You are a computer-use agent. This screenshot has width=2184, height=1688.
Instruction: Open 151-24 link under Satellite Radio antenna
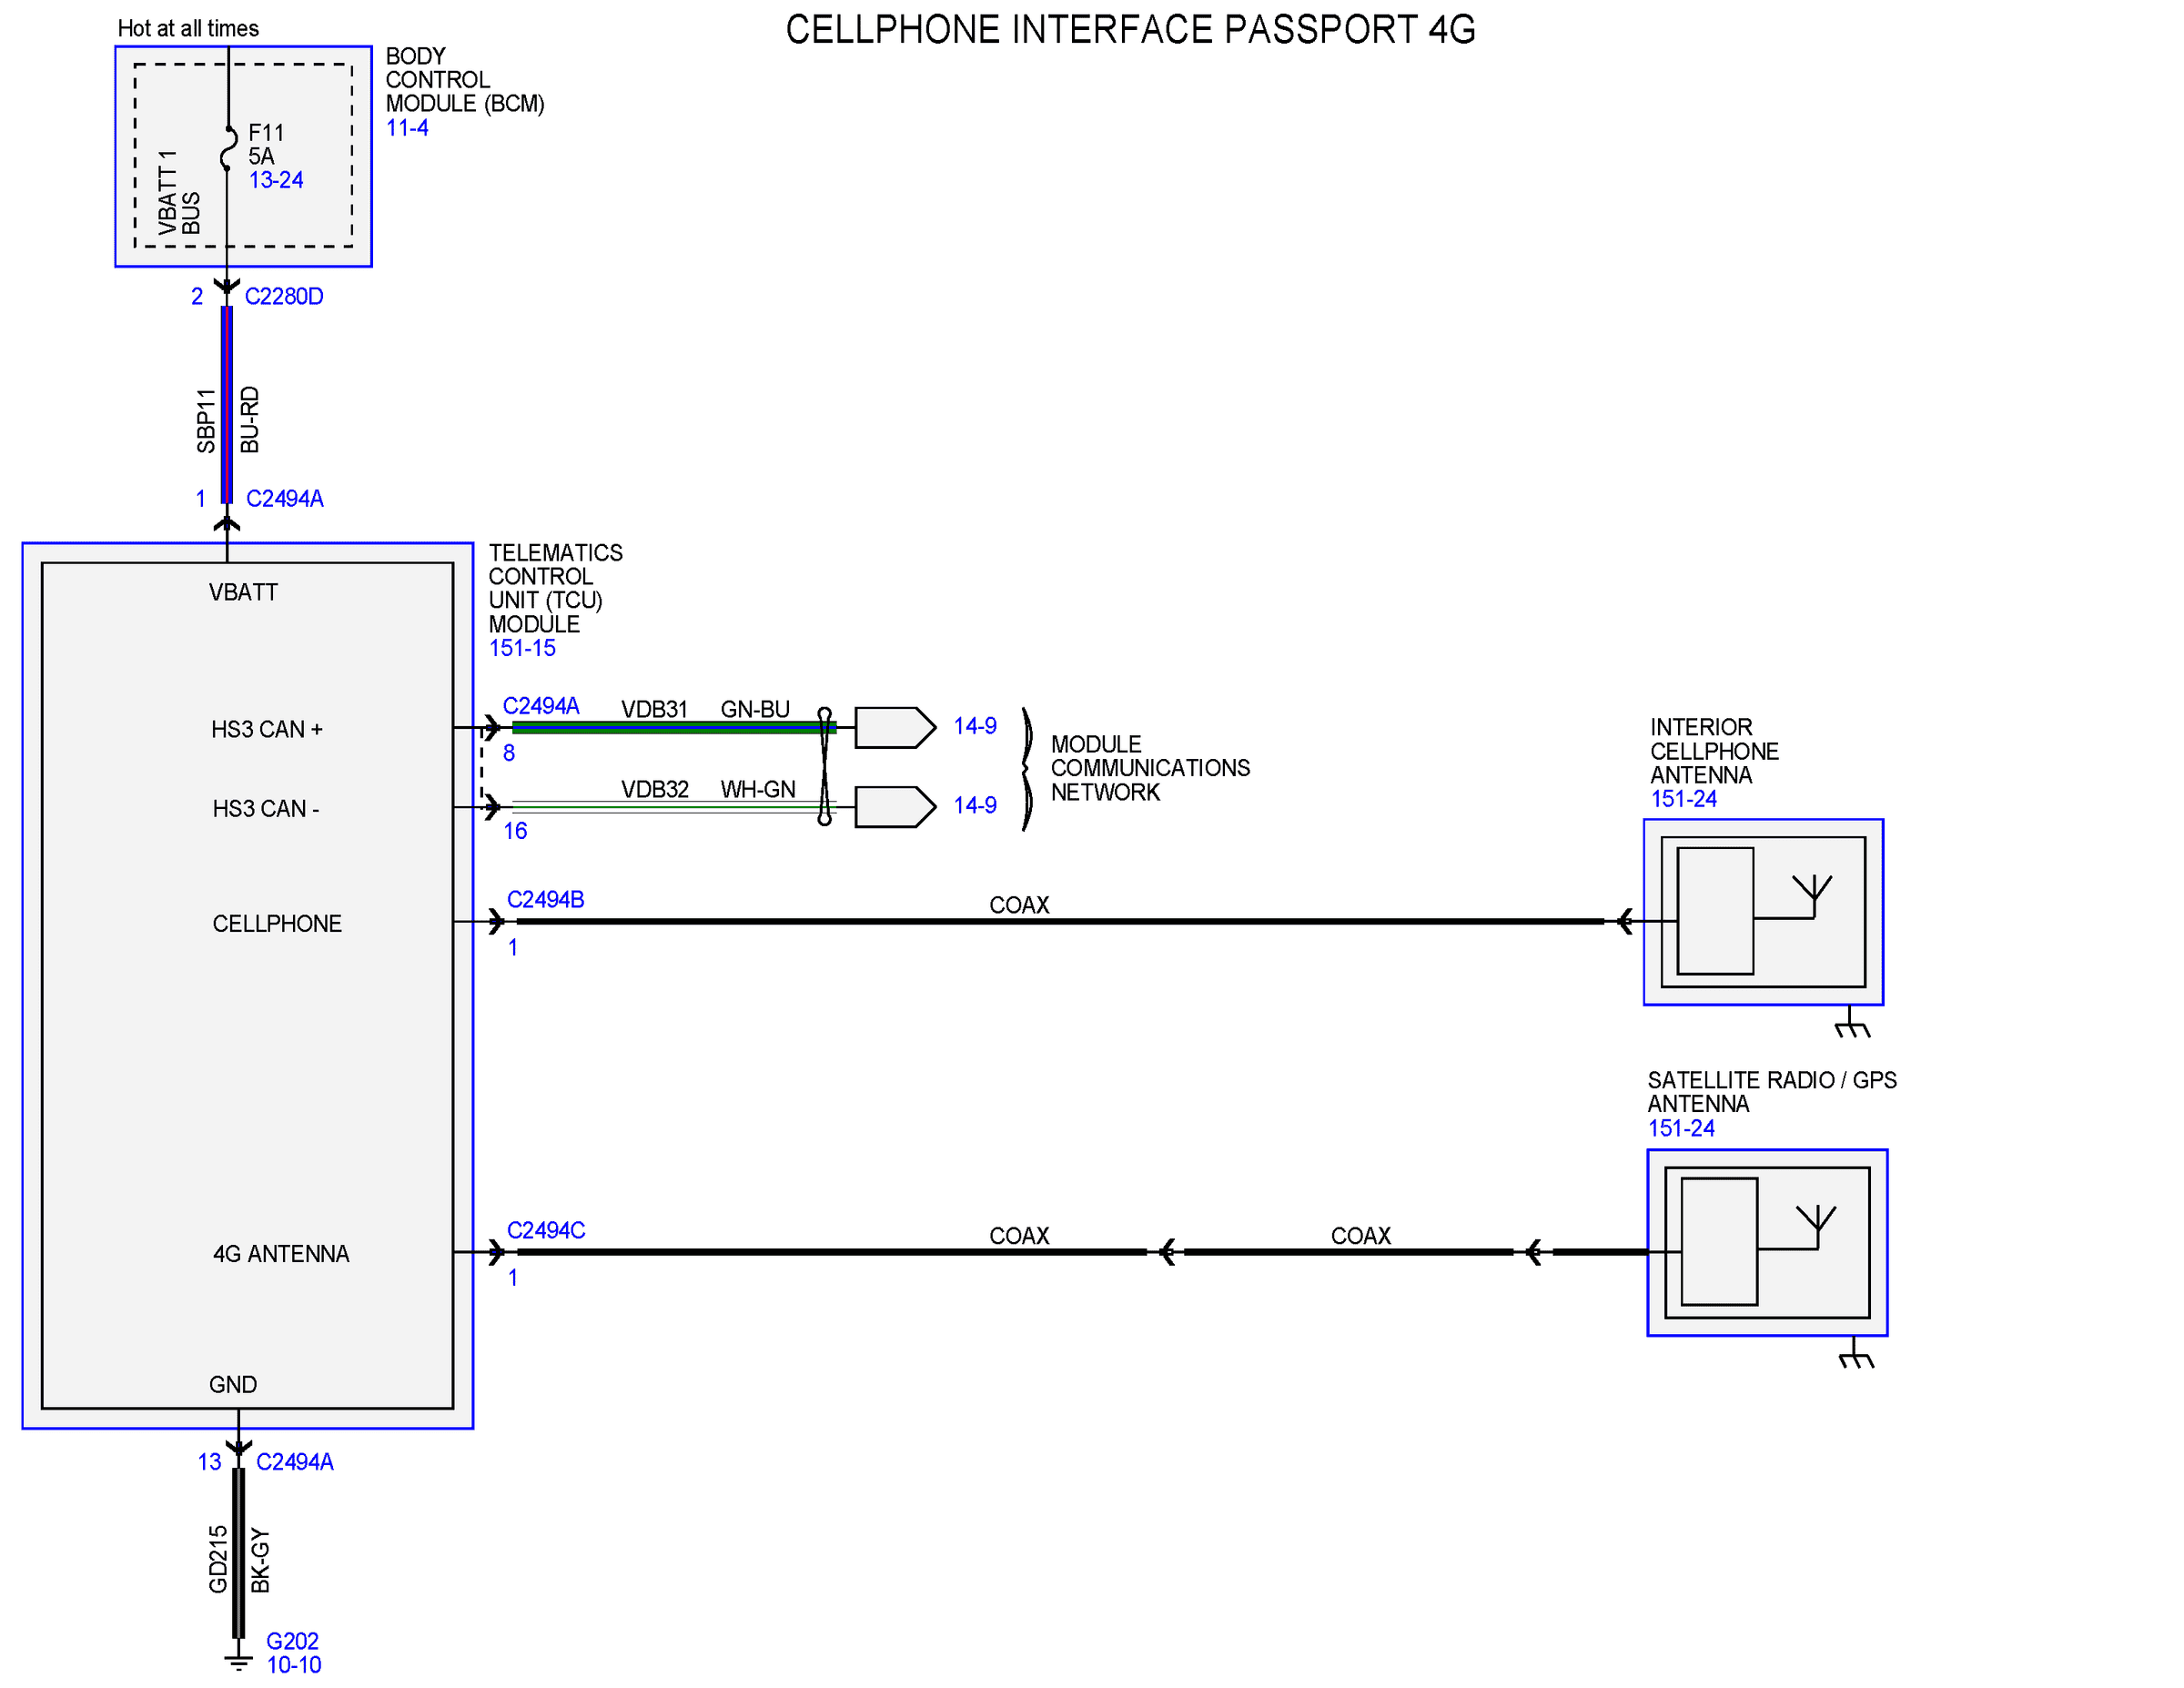1681,1129
